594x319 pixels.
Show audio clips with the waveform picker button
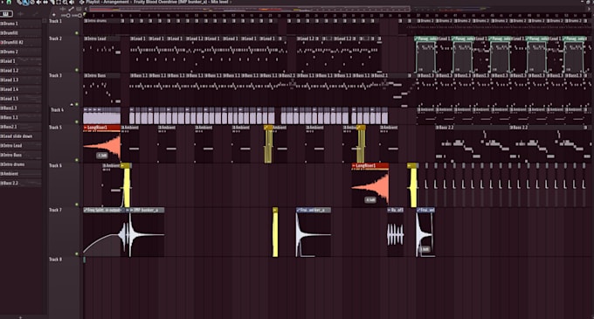click(x=20, y=14)
